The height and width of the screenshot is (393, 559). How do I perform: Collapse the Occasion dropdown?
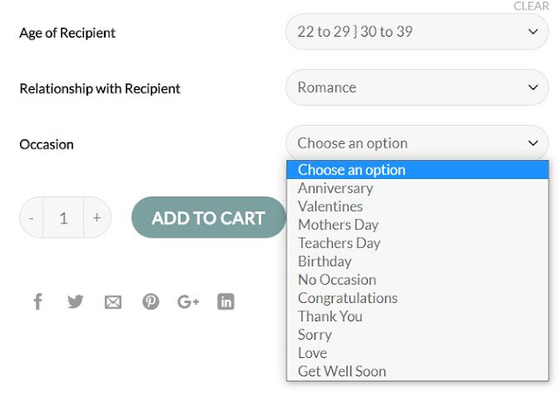click(x=417, y=143)
